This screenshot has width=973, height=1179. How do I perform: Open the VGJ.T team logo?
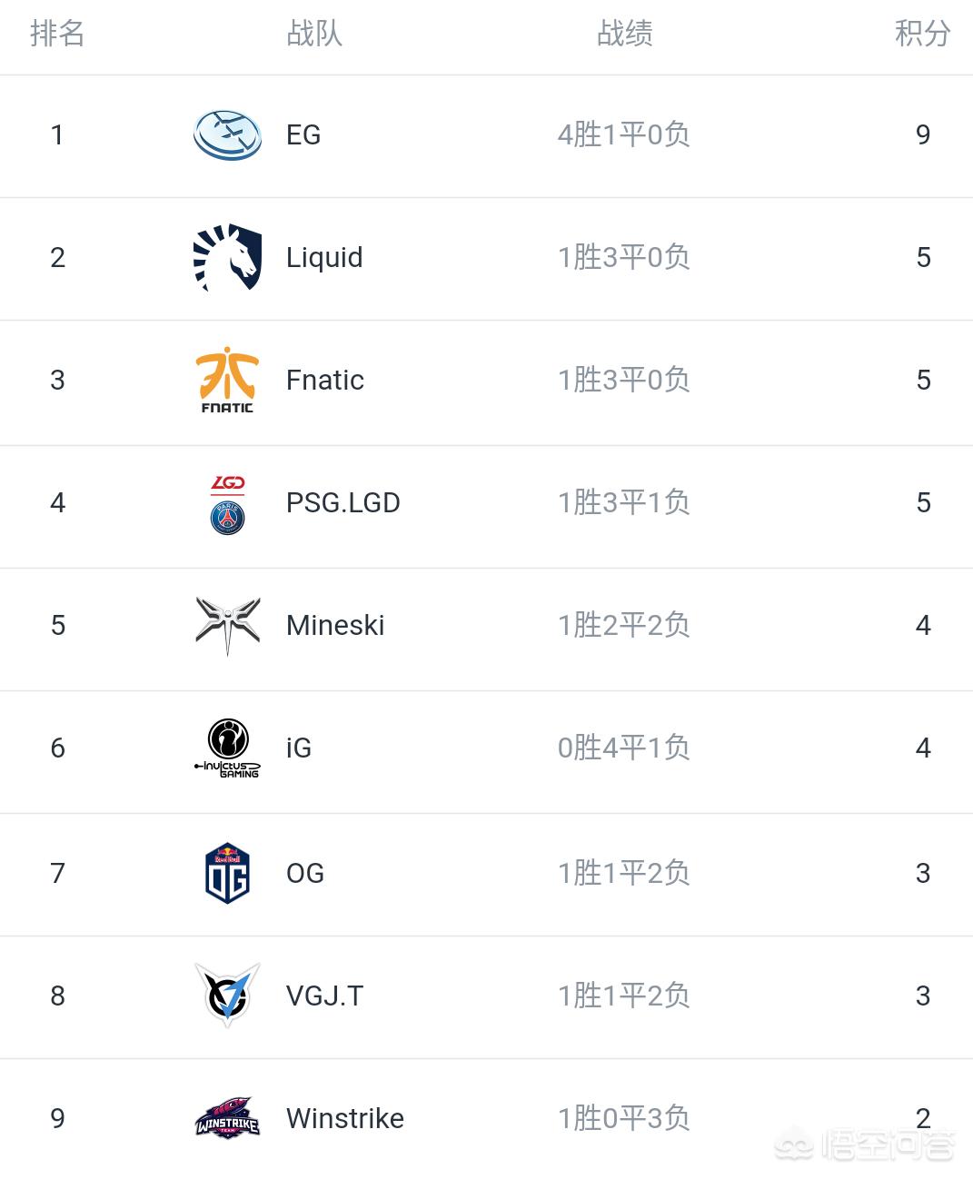click(227, 996)
